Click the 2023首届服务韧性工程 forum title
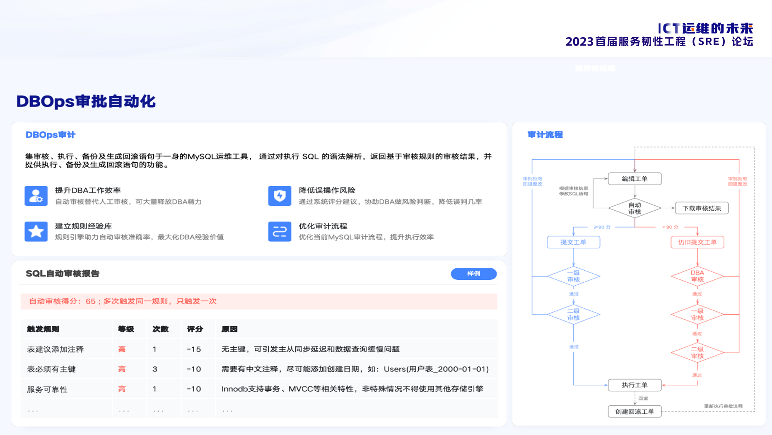 pyautogui.click(x=659, y=42)
